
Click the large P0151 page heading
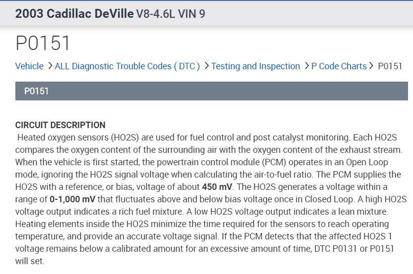(x=43, y=44)
